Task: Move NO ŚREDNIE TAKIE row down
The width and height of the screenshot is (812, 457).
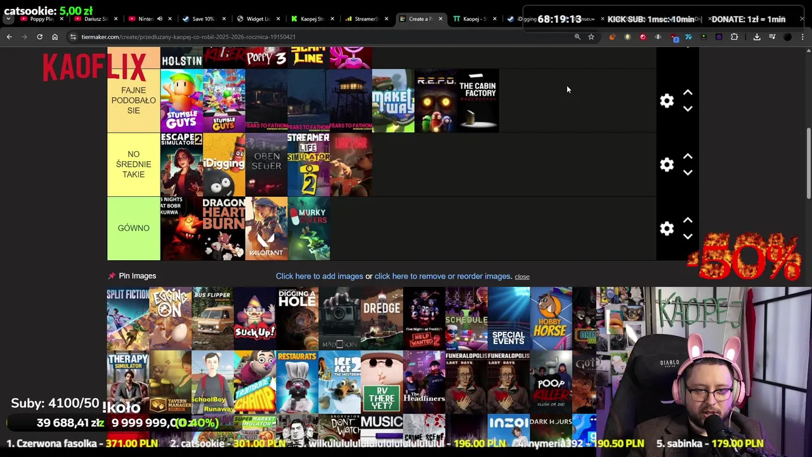Action: [688, 173]
